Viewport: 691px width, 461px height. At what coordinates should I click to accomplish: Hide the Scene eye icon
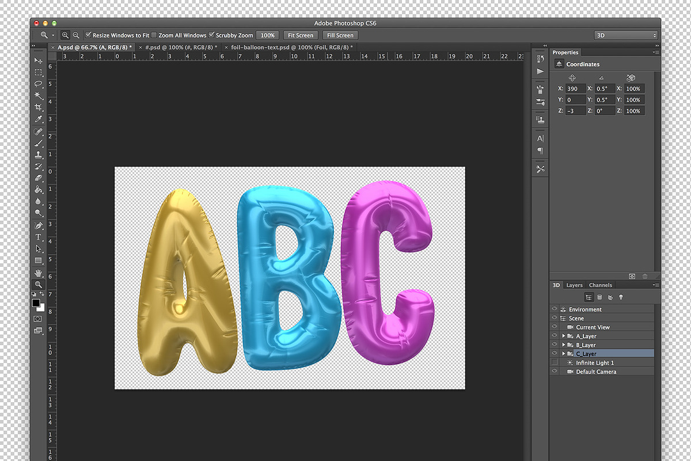point(555,318)
